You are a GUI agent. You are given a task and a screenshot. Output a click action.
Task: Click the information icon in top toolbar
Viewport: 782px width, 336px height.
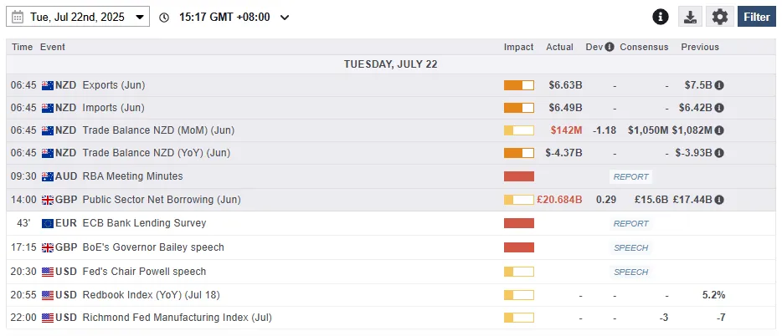click(661, 17)
